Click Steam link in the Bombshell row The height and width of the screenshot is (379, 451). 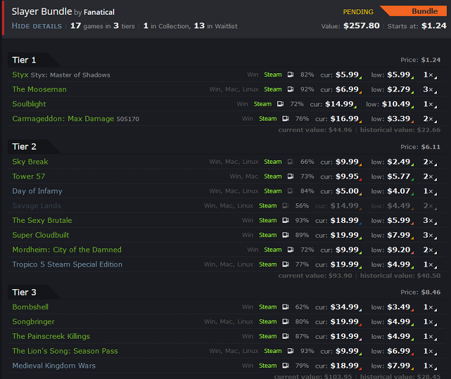pyautogui.click(x=268, y=307)
